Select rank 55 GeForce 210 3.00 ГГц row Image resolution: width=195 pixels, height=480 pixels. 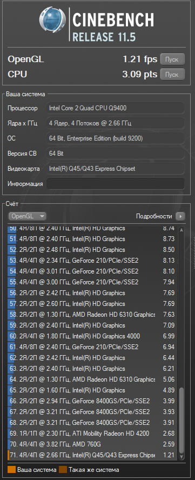[x=92, y=282]
